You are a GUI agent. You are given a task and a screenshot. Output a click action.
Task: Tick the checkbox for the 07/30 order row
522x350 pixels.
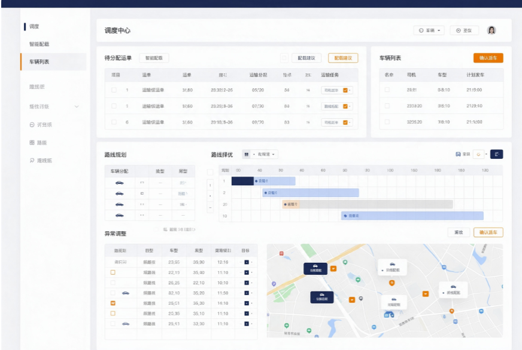coord(114,106)
